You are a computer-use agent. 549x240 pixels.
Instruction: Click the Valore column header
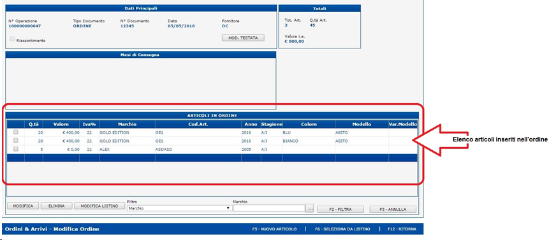tap(61, 124)
